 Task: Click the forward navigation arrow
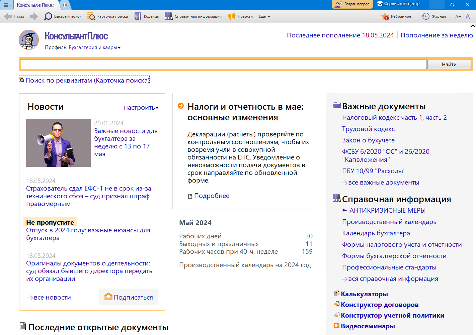(x=34, y=16)
